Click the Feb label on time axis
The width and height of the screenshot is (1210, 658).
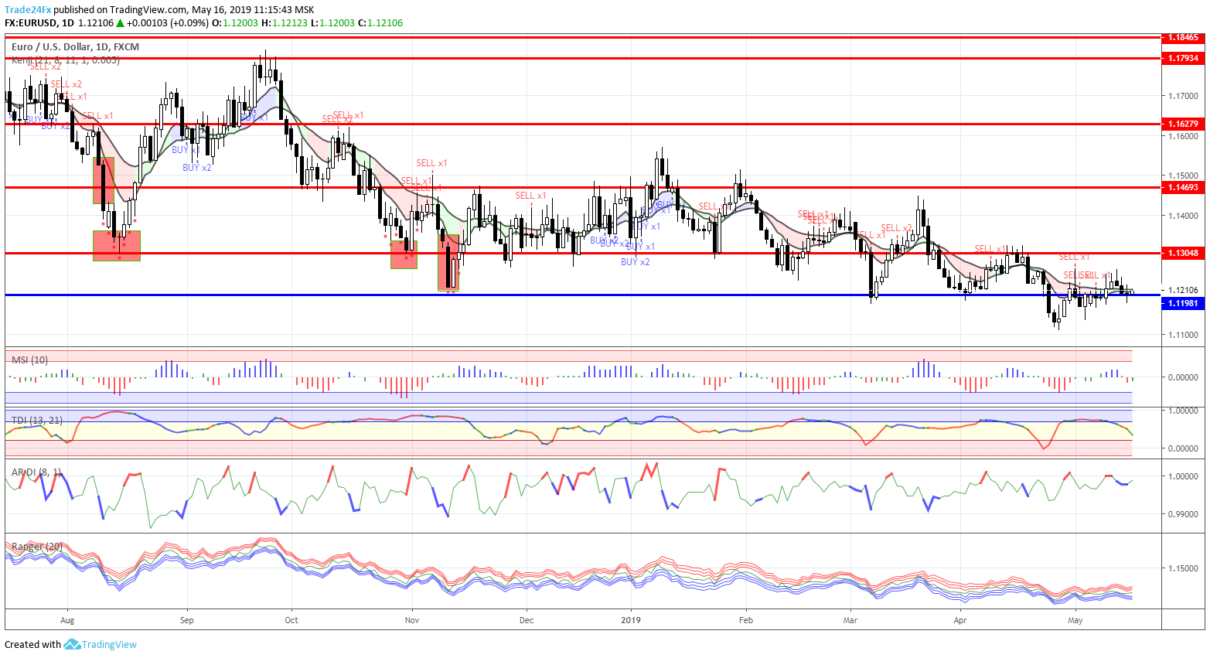(746, 620)
